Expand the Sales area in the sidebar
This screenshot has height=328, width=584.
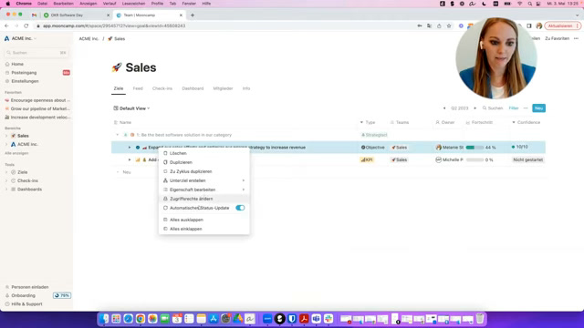coord(6,136)
